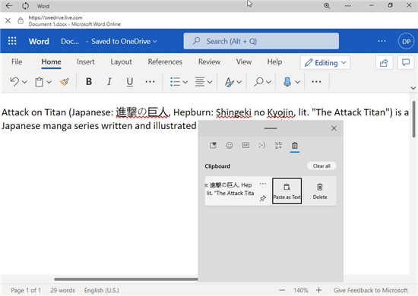Open the Insert ribbon tab
The width and height of the screenshot is (418, 296).
(x=86, y=61)
